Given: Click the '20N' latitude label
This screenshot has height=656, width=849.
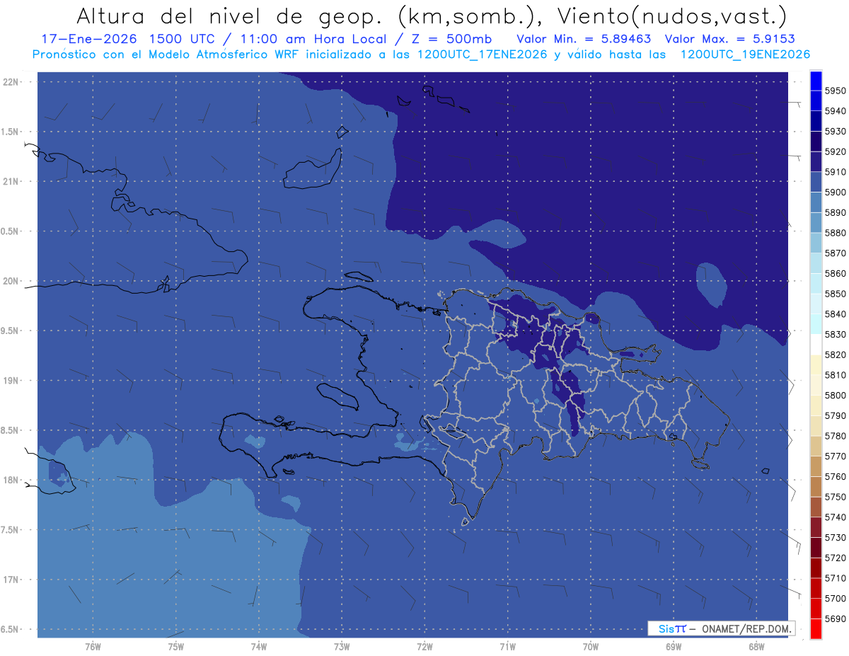Looking at the screenshot, I should pos(11,281).
